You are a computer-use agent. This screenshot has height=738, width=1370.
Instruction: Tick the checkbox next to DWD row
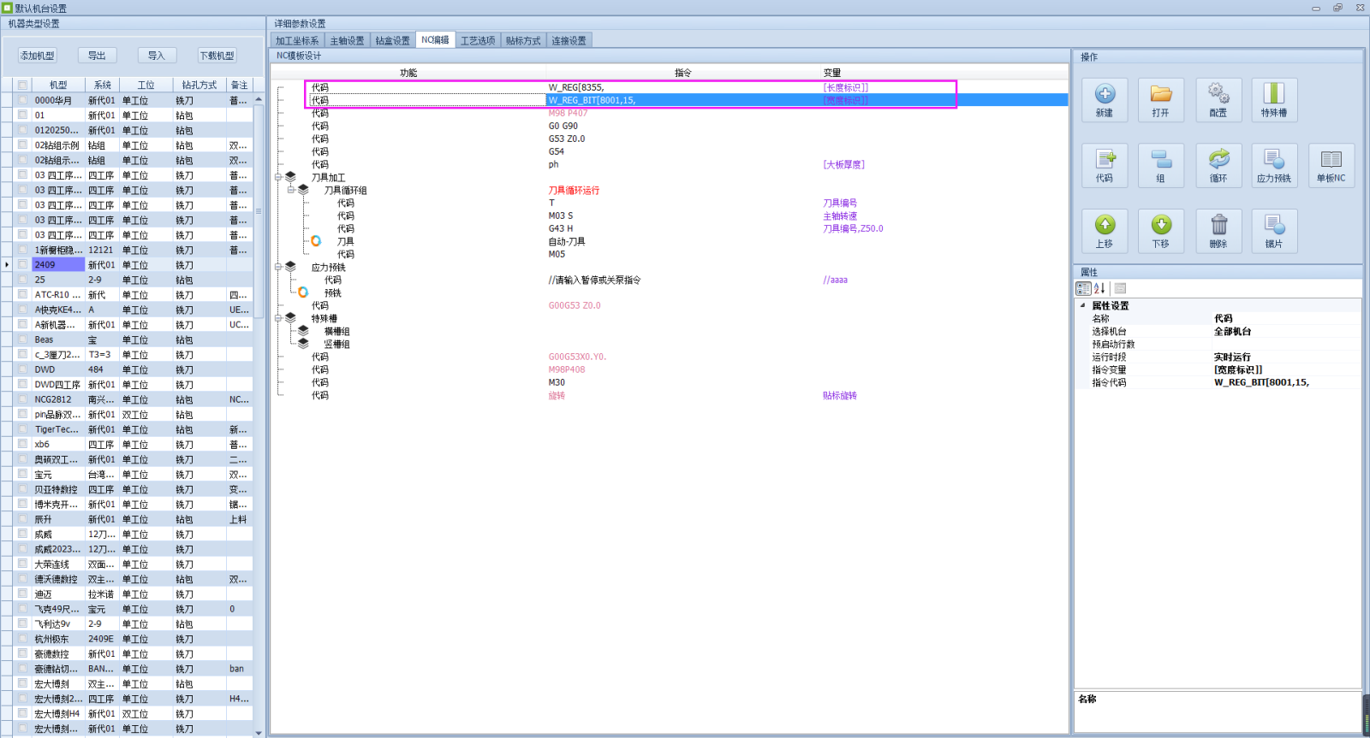[23, 369]
